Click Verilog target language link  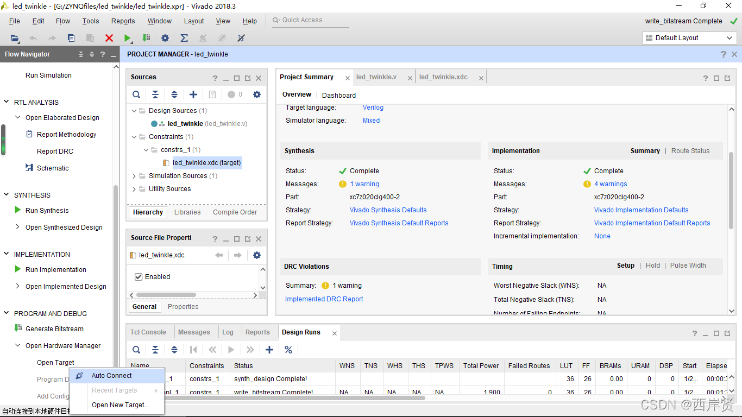(x=373, y=108)
